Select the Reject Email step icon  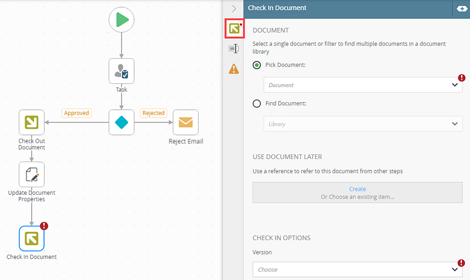(x=186, y=122)
